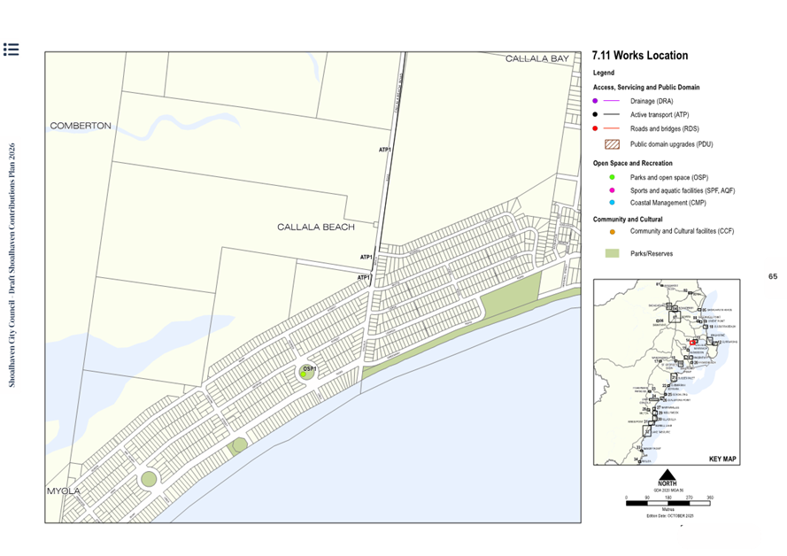The height and width of the screenshot is (556, 787).
Task: Click the purple Drainage (DRA) legend dot
Action: click(x=593, y=101)
